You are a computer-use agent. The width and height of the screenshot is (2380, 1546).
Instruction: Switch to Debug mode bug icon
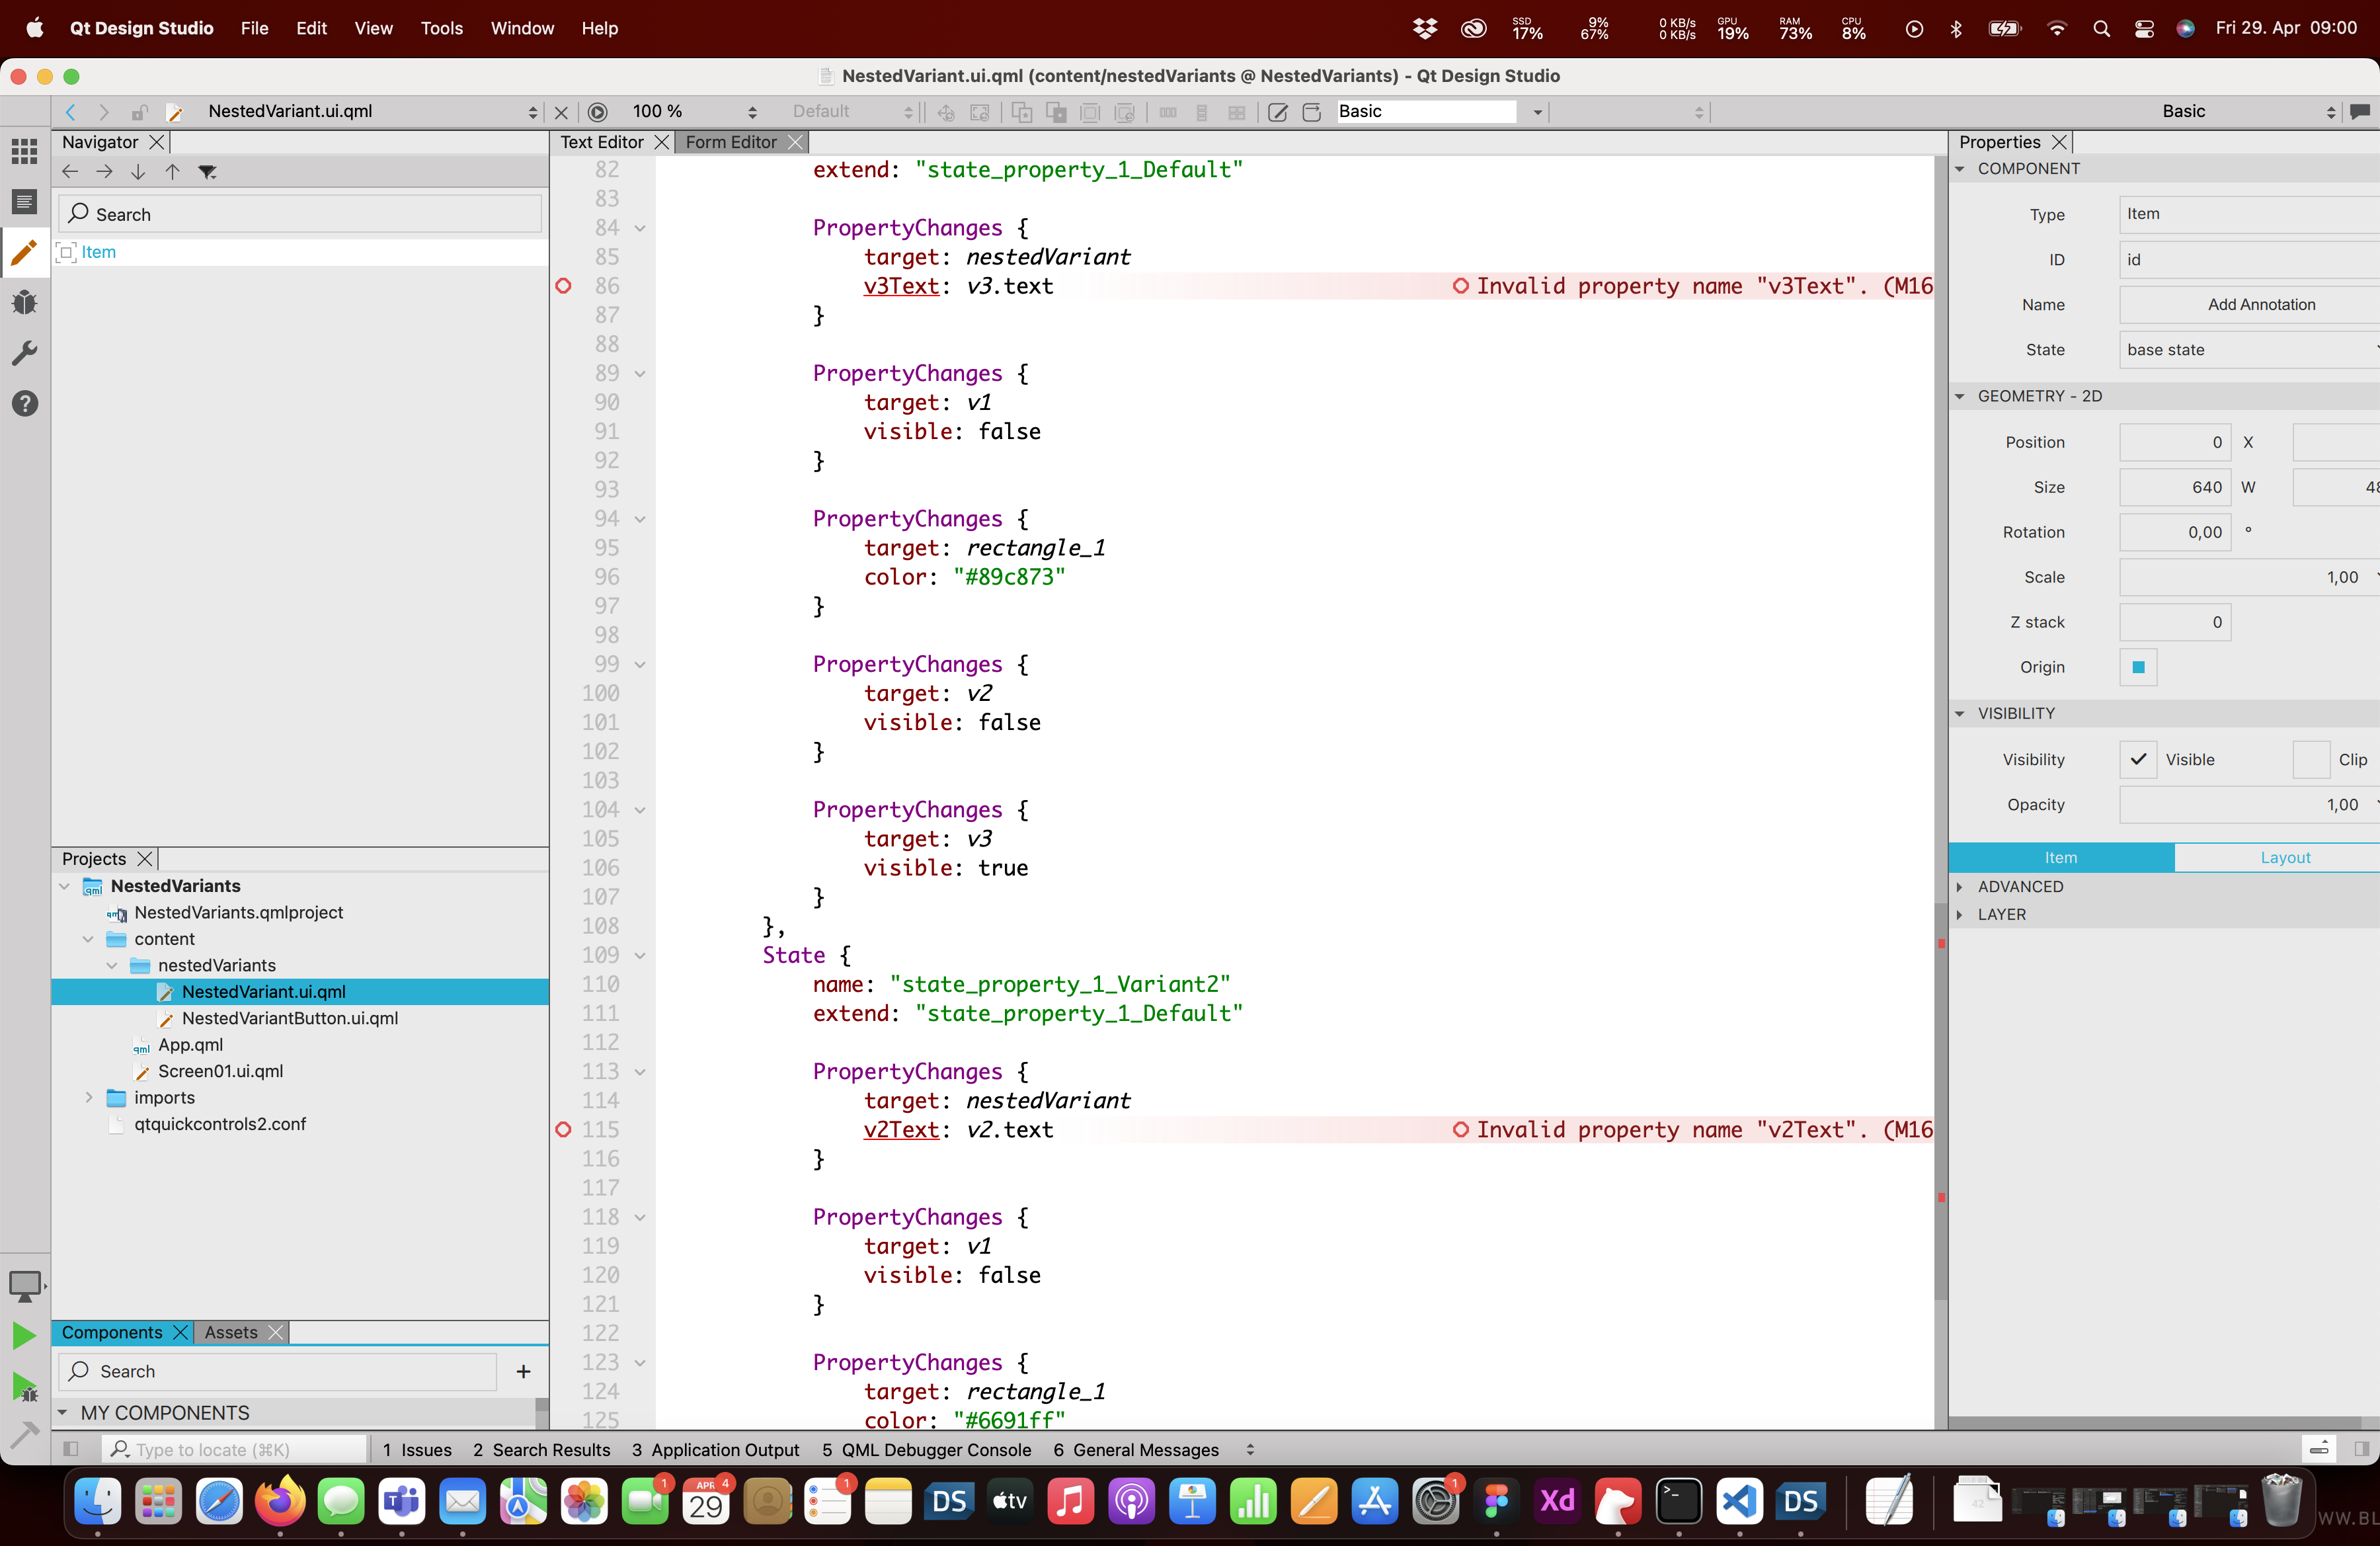tap(24, 302)
